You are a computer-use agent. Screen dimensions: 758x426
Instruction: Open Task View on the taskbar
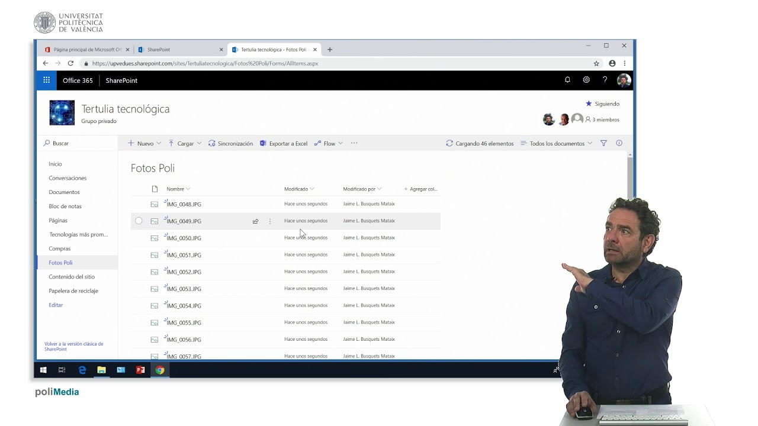pos(62,370)
